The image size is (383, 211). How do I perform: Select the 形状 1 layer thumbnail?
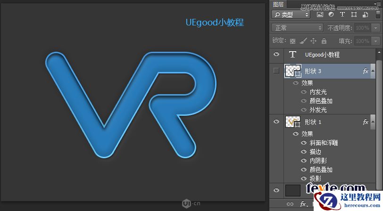tap(292, 122)
